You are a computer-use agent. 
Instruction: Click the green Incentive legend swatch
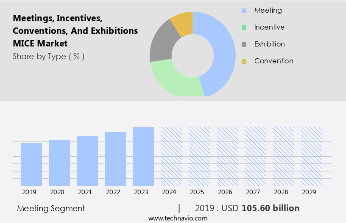pyautogui.click(x=244, y=27)
